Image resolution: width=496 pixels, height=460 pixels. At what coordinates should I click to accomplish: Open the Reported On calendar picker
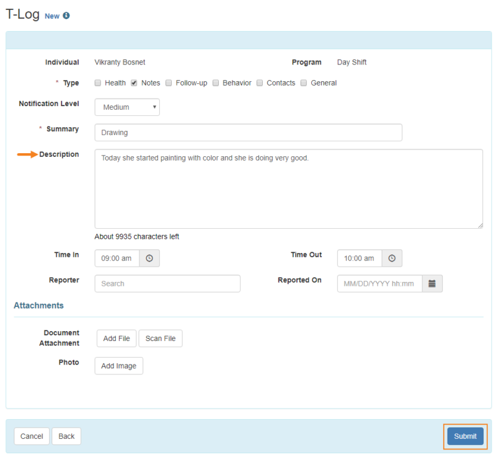(432, 283)
